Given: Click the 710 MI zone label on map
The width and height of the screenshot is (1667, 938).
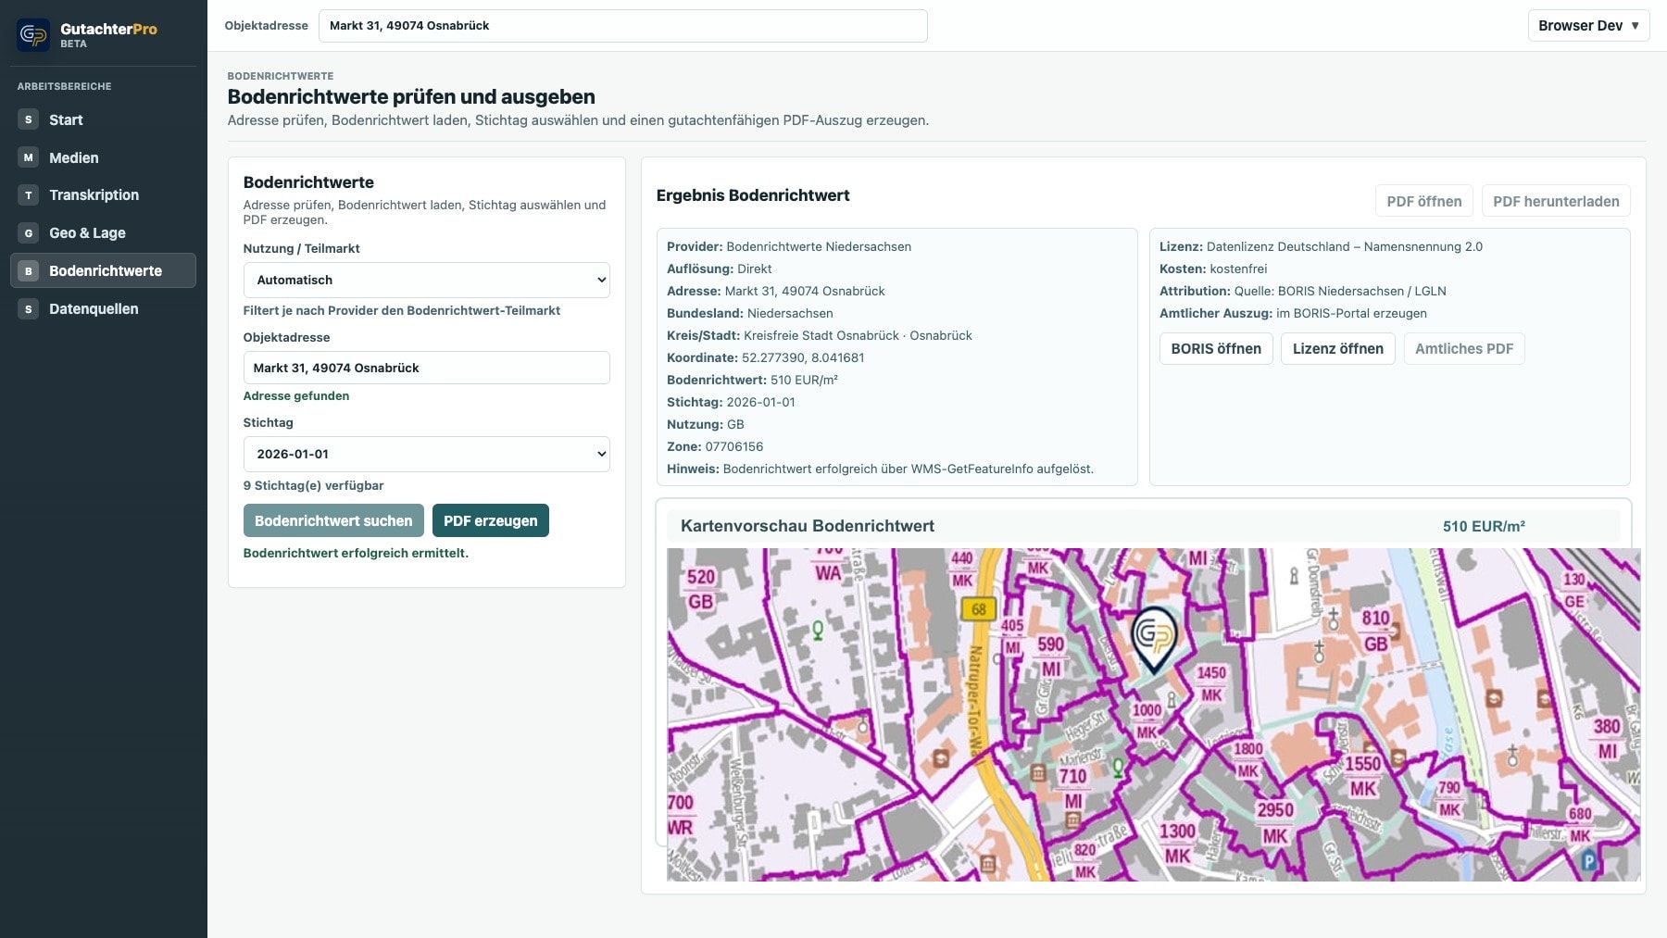Looking at the screenshot, I should [x=1073, y=788].
